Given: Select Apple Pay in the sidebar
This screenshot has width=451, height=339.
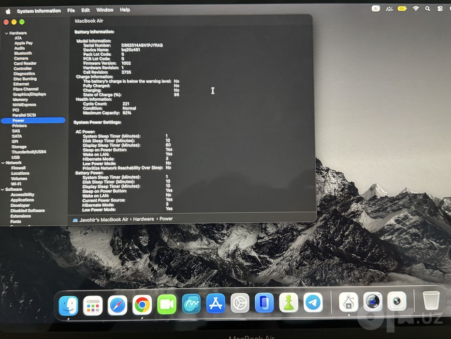Looking at the screenshot, I should (24, 43).
